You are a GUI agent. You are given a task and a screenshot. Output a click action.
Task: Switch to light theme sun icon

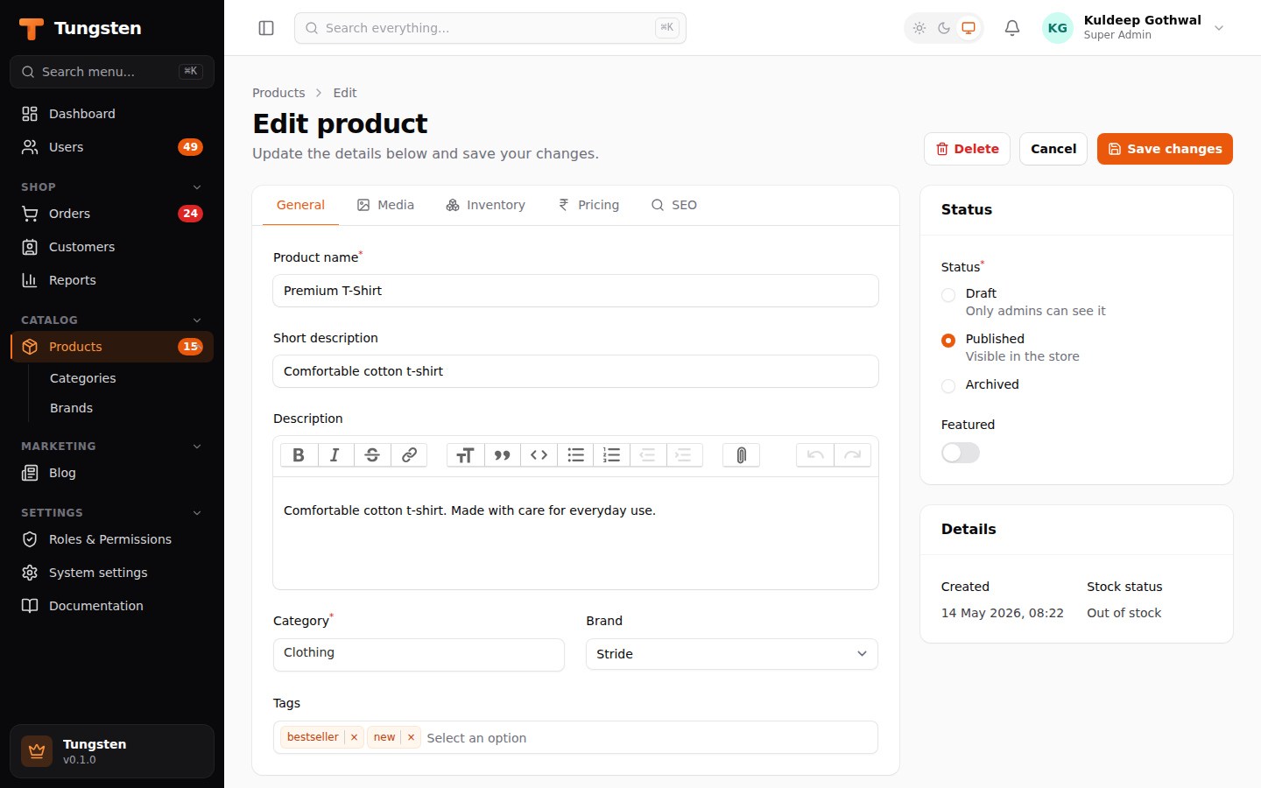coord(919,28)
